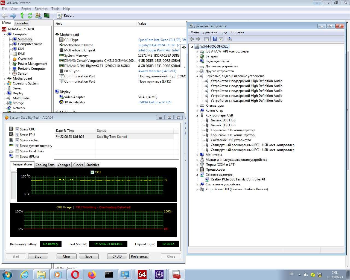Click Device Manager scan hardware icon
350x280 pixels.
coord(230,39)
